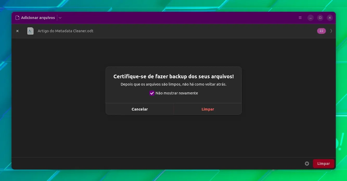Screen dimensions: 347x181
Task: Expand file details with the row chevron
Action: [331, 31]
